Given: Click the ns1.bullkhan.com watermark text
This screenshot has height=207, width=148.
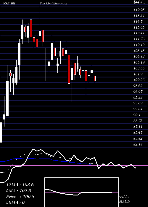Looking at the screenshot, I should click(x=54, y=4).
